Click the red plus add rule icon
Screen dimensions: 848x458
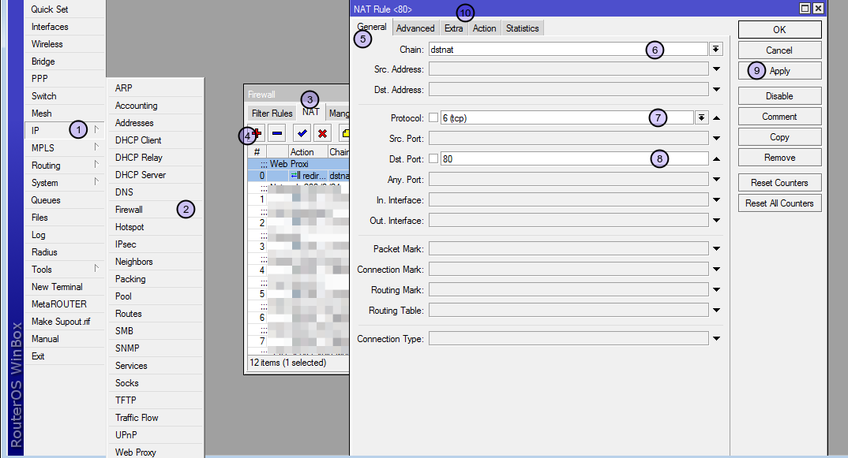pos(257,133)
